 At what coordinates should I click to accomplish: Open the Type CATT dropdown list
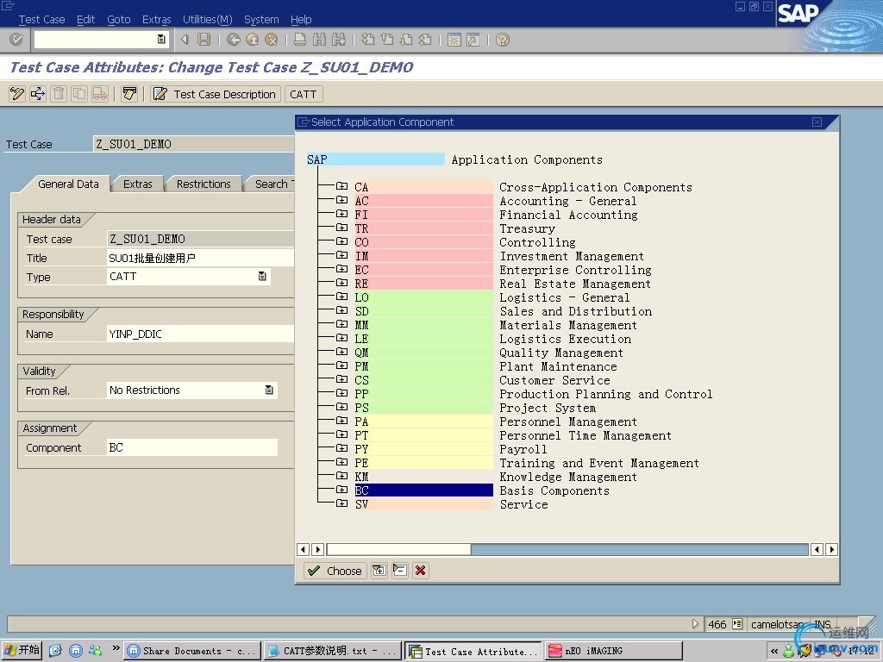pyautogui.click(x=262, y=277)
